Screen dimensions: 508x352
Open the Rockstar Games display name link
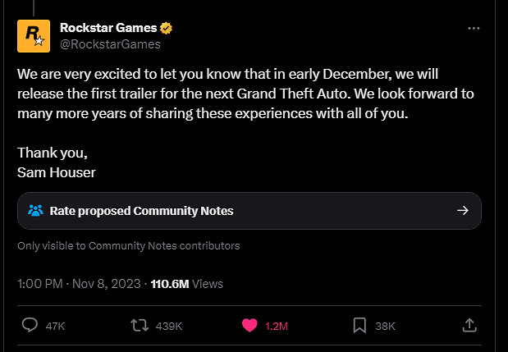[108, 28]
